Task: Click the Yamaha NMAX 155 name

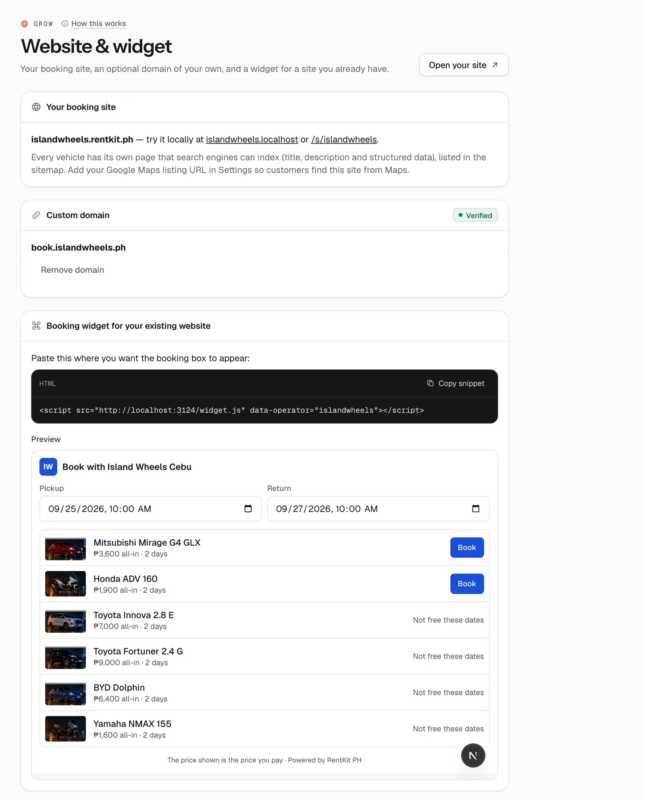Action: [x=132, y=724]
